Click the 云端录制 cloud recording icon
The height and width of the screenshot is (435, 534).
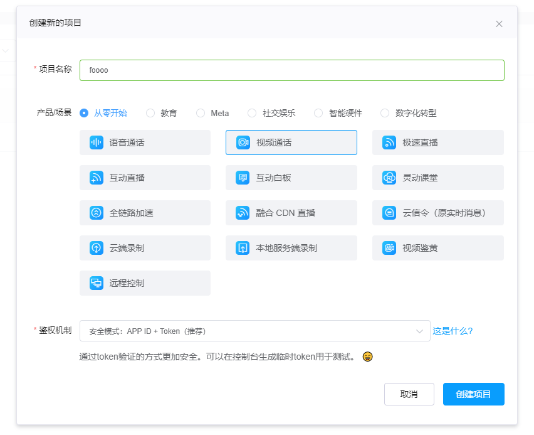click(96, 248)
